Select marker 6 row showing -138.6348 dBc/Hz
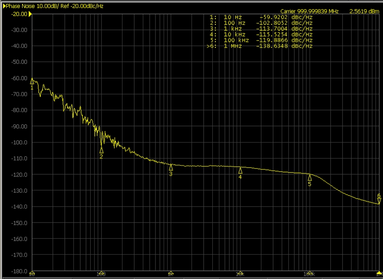This screenshot has width=383, height=279. tap(261, 46)
